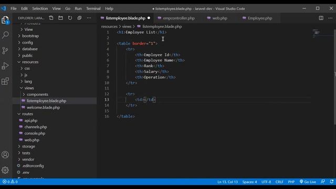Open console.php file in routes

point(35,133)
